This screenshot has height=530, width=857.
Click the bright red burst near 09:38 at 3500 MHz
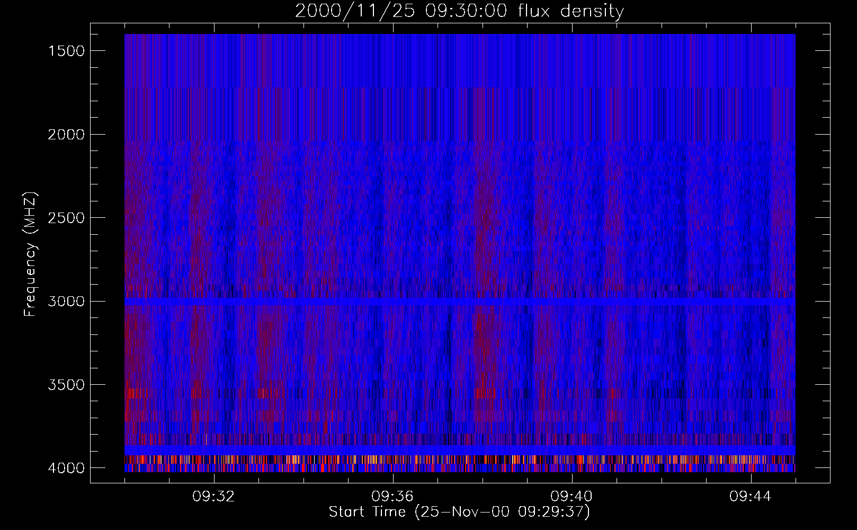pos(485,393)
